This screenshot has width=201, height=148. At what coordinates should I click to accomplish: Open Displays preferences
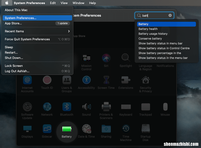[x=27, y=129]
